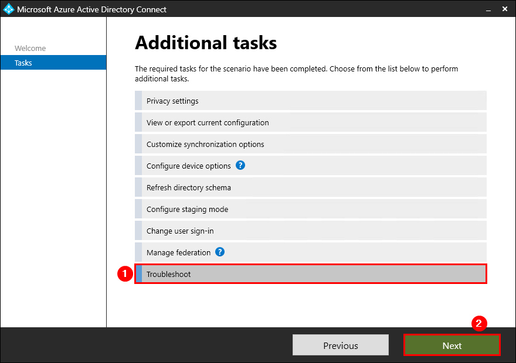
Task: Select the Change user sign-in task
Action: pyautogui.click(x=311, y=231)
